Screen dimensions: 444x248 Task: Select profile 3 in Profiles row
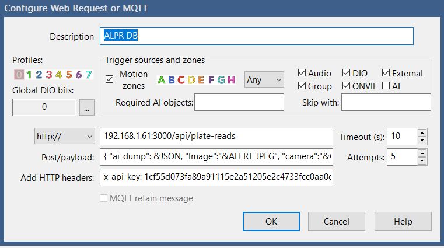click(49, 75)
